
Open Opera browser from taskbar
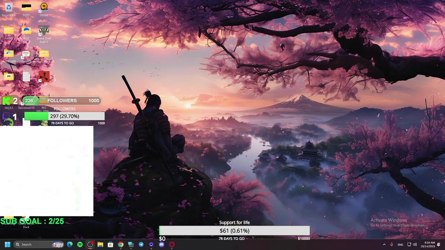coord(172,244)
